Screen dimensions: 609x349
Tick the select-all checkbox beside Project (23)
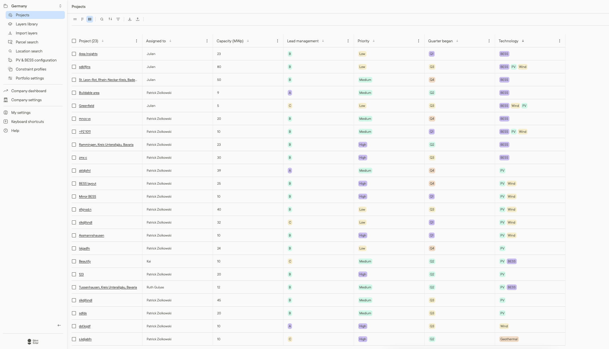pos(74,41)
